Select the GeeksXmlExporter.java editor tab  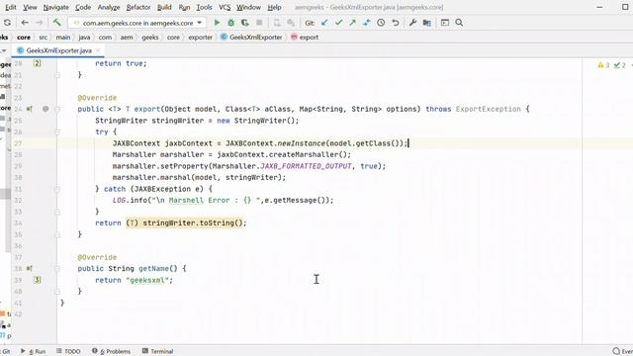pos(59,50)
